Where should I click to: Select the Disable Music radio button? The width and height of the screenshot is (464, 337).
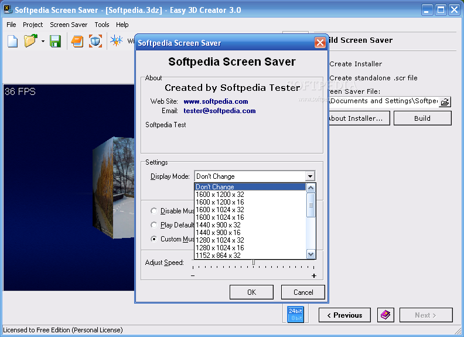[153, 211]
